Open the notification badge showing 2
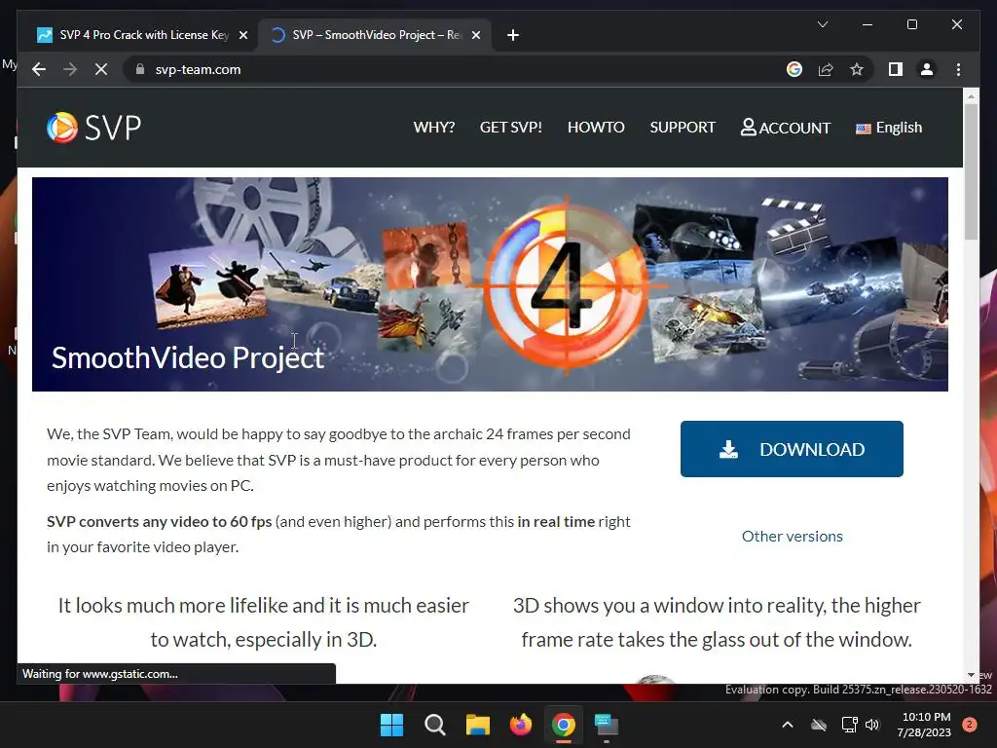 (x=970, y=725)
